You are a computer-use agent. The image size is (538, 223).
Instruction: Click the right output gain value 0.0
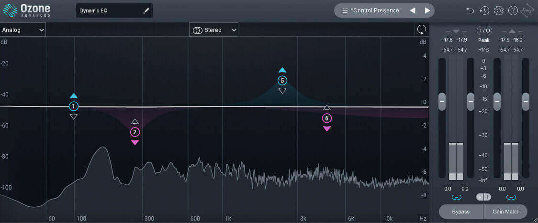click(x=520, y=189)
